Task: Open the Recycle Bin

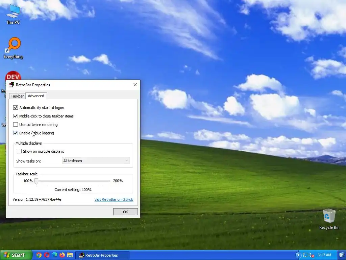Action: 329,219
